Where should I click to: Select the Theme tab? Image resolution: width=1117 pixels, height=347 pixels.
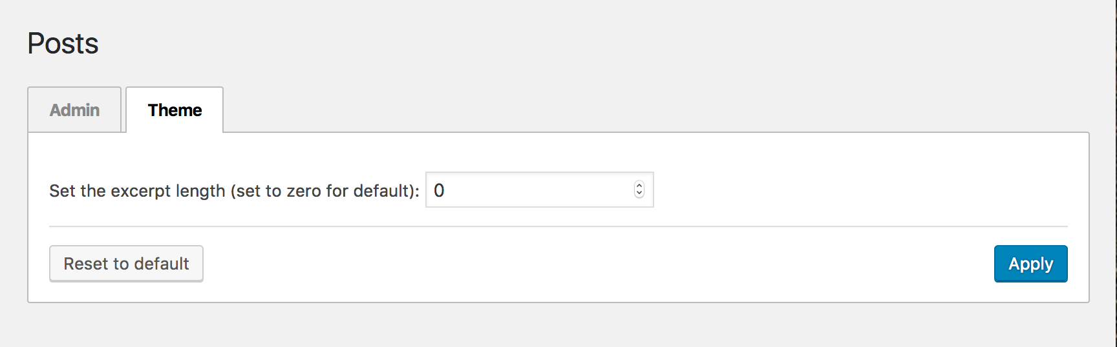point(175,110)
